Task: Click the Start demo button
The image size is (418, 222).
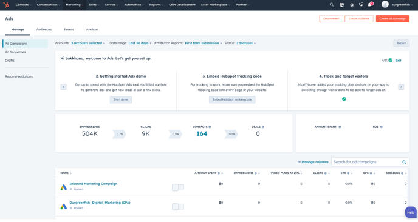Action: [x=121, y=99]
